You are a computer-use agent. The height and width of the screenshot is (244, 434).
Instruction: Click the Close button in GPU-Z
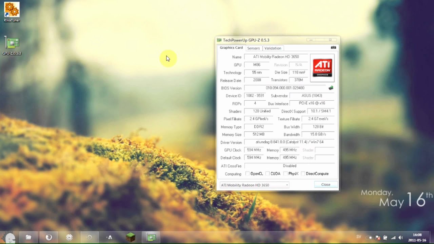[x=325, y=185]
